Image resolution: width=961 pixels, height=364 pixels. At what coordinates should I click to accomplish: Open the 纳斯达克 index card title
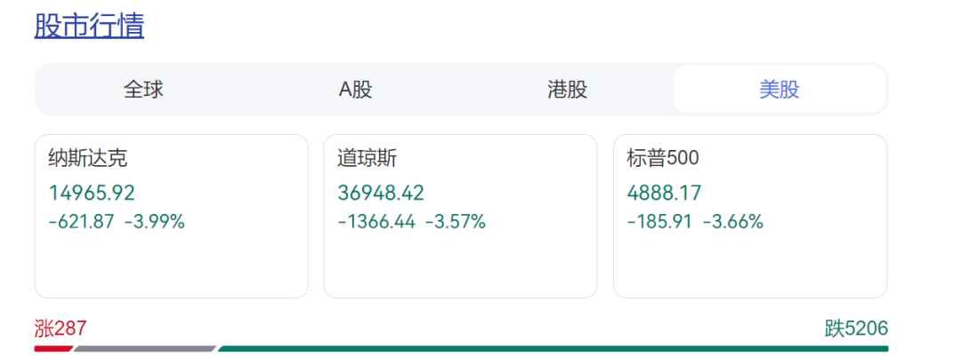pos(88,159)
